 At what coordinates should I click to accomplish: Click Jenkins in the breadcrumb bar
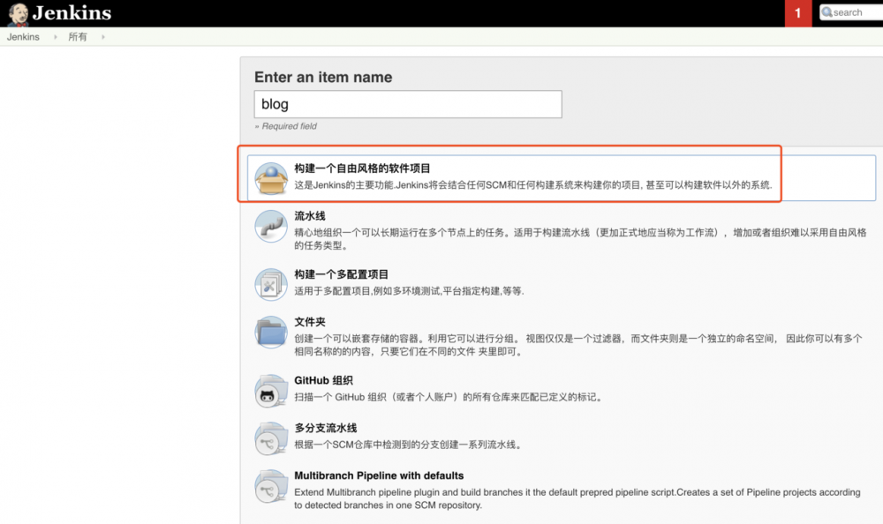[x=23, y=37]
